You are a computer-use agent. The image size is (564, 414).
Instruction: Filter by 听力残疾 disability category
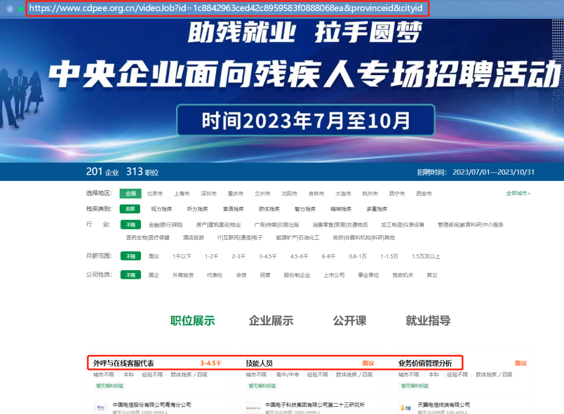(197, 209)
